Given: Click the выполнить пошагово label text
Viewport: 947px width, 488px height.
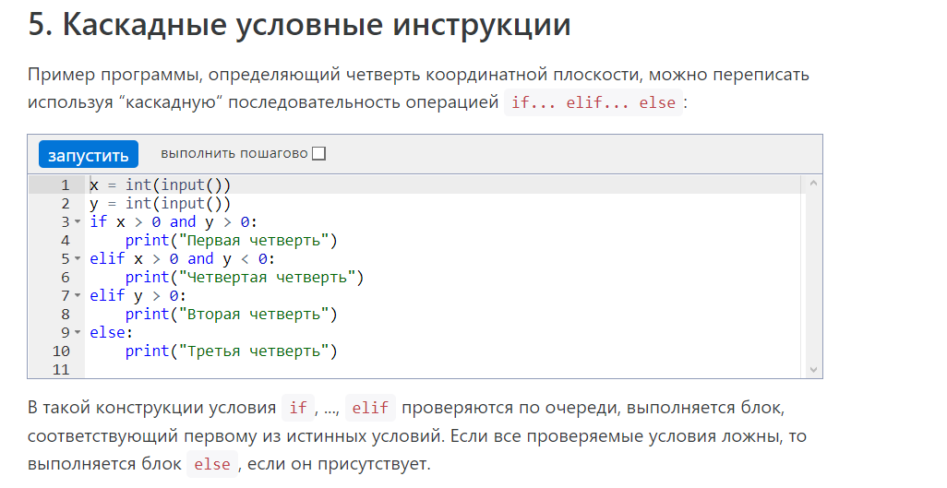Looking at the screenshot, I should [234, 153].
